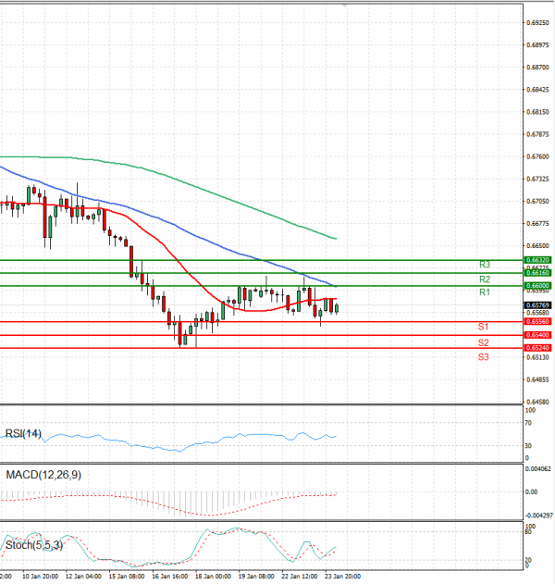
Task: Select the 0.65560 red price tag
Action: point(537,321)
